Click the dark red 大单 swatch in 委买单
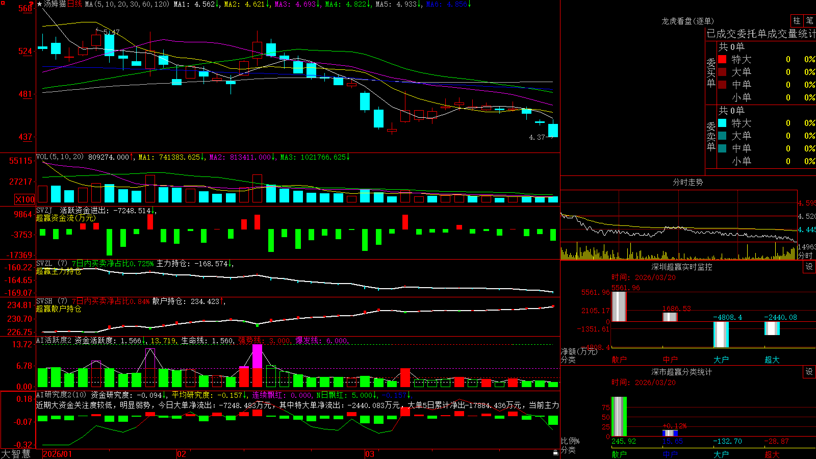816x459 pixels. click(x=722, y=72)
